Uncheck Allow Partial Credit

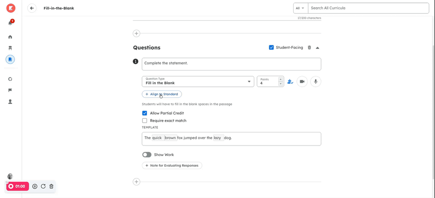(x=144, y=113)
